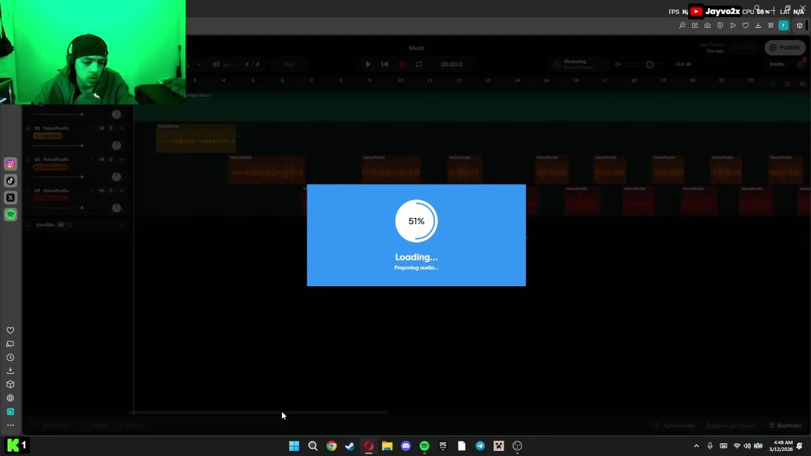Click the Invite button
This screenshot has height=456, width=811.
(x=777, y=64)
